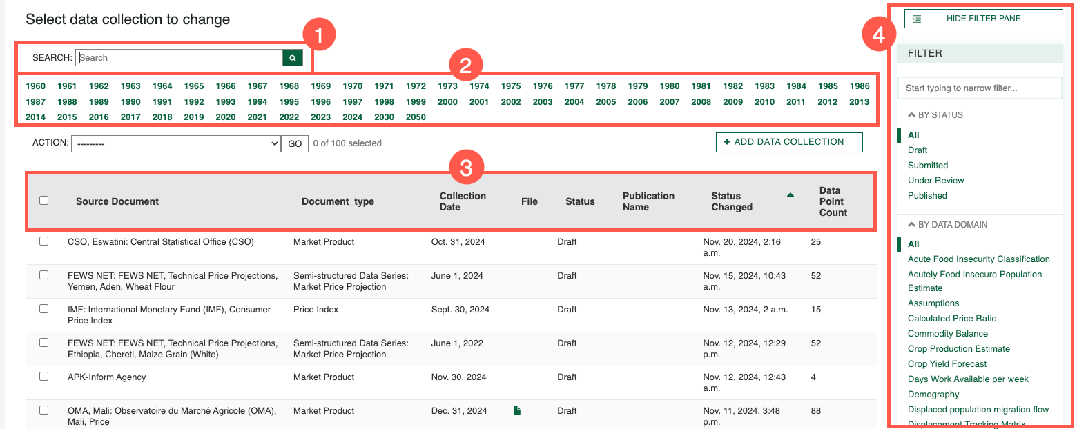Open CSO, Eswatini: Central Statistical Office entry

coord(161,242)
